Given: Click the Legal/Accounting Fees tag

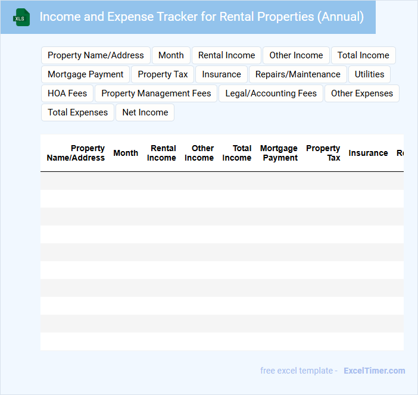Looking at the screenshot, I should [x=271, y=93].
